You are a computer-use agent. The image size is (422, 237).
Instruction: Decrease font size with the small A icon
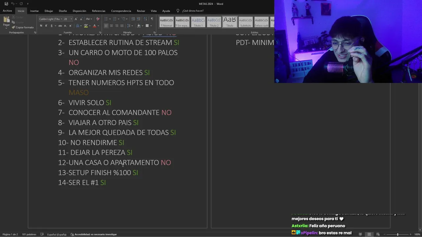click(x=81, y=19)
